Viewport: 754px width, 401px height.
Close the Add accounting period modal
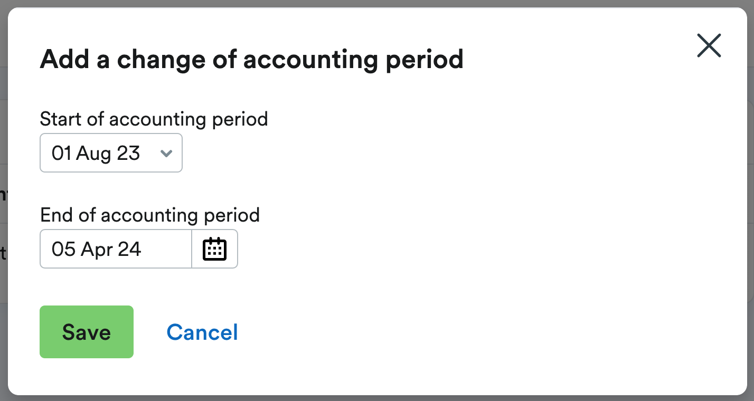pos(709,45)
